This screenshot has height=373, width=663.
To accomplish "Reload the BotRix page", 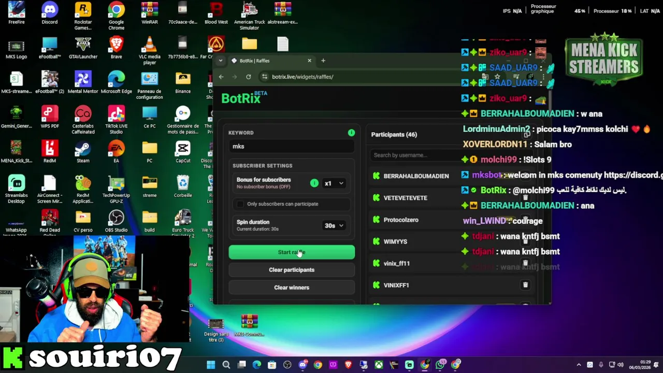I will [x=249, y=77].
